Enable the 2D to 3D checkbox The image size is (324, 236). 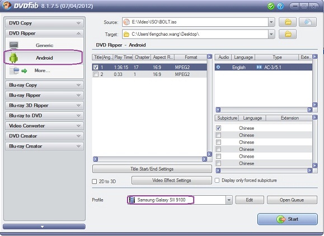[x=94, y=181]
